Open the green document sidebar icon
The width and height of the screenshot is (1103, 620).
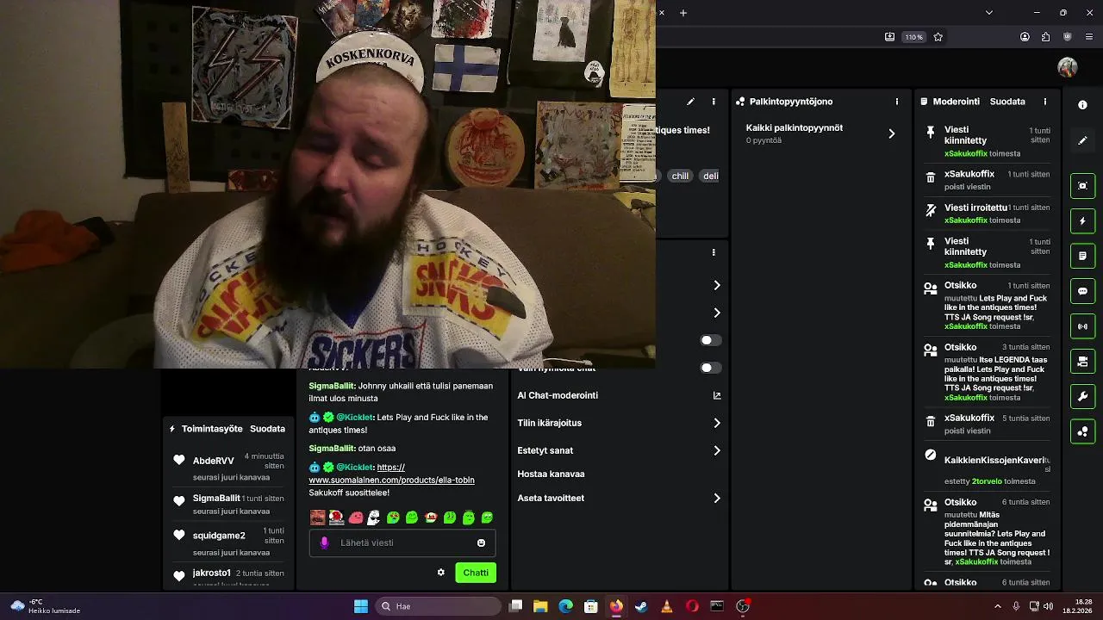1082,257
